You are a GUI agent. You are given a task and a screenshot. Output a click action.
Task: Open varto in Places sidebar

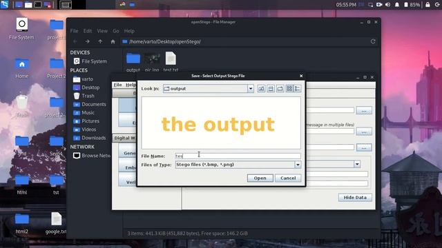coord(83,79)
